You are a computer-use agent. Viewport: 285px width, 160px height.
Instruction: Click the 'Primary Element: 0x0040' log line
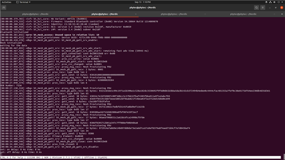pyautogui.click(x=41, y=136)
